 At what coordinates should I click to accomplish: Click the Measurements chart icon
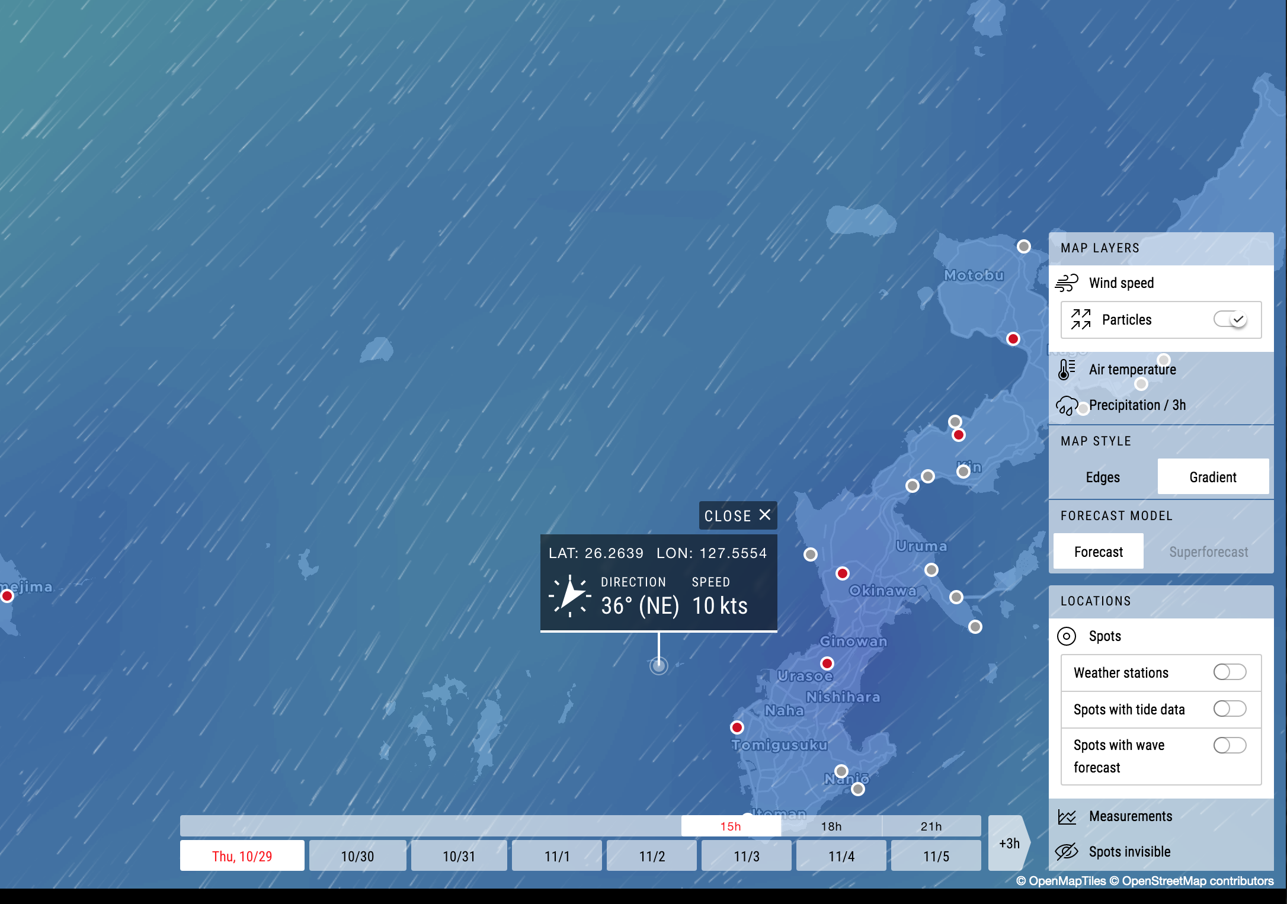1067,817
